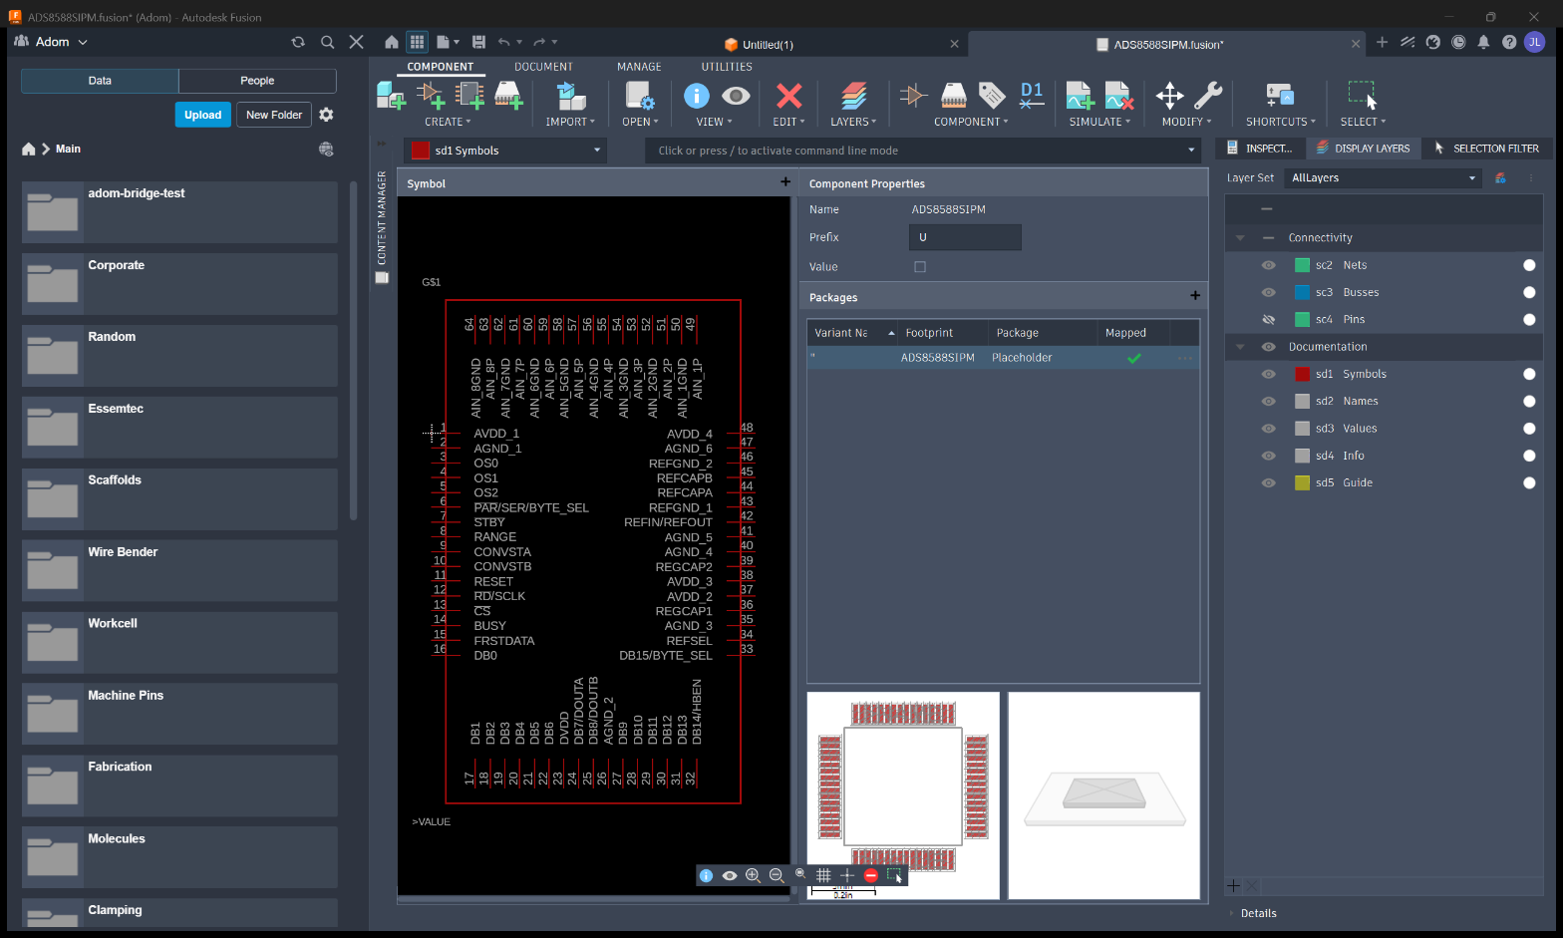Click the Prefix input field

click(965, 237)
